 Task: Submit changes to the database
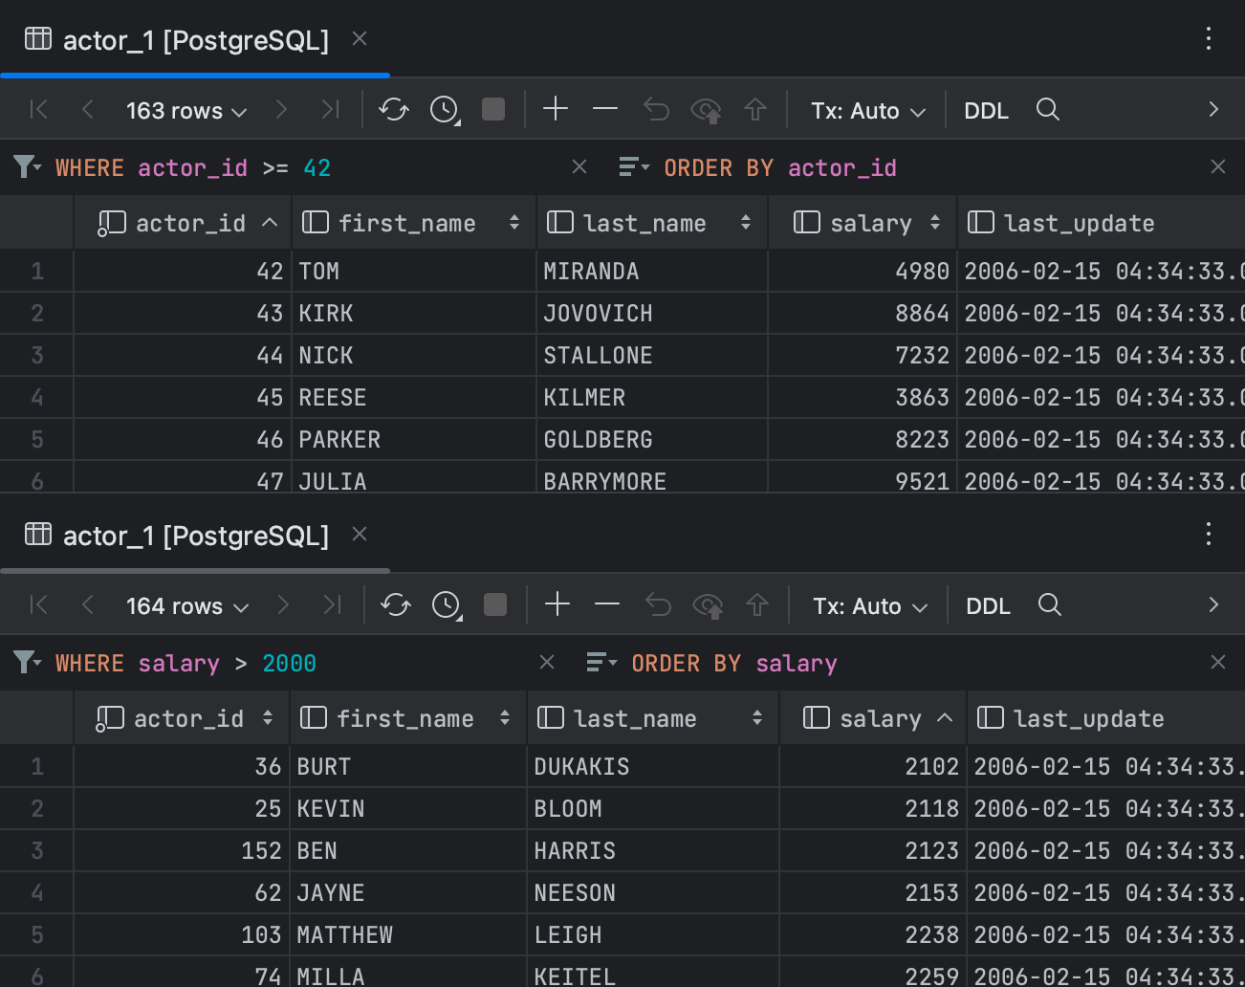[x=755, y=110]
